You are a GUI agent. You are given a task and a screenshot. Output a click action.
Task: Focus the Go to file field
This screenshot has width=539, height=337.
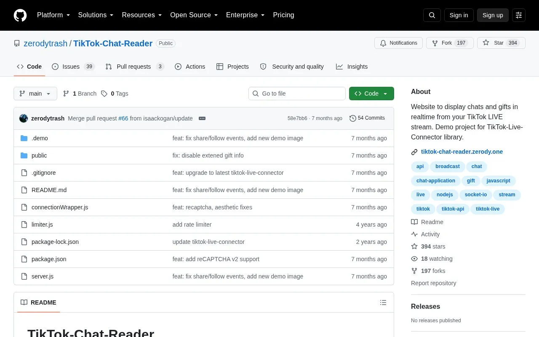(297, 94)
